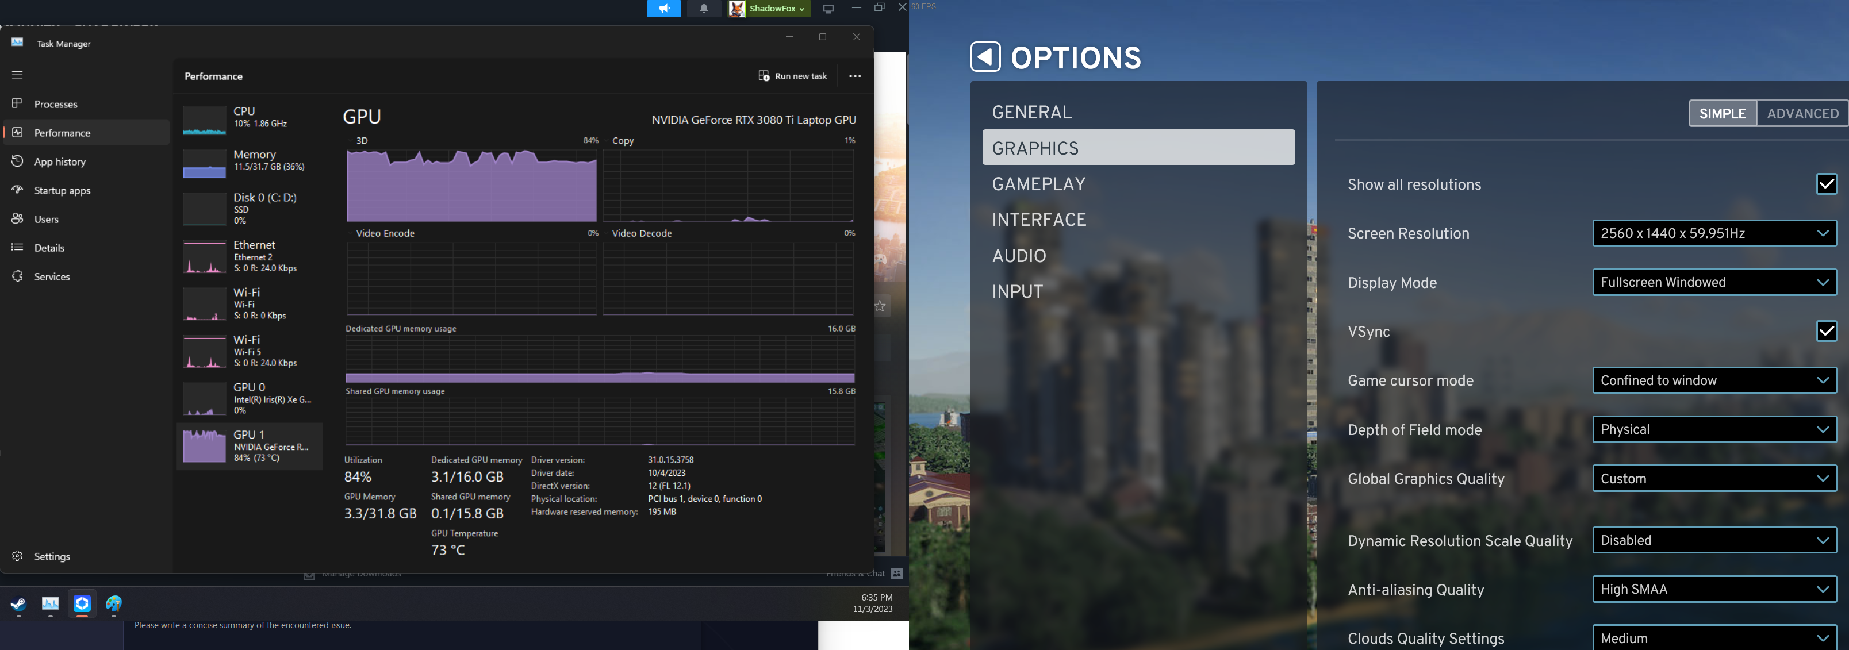This screenshot has height=650, width=1849.
Task: Select GPU 0 in the performance list
Action: click(x=250, y=398)
